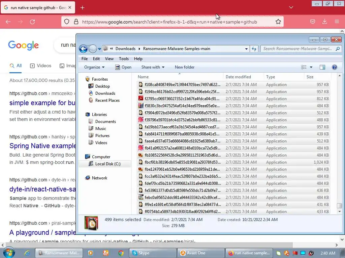This screenshot has width=345, height=258.
Task: Click icon of file fbe1247061eb52b0e49653bd216959a11de
Action: tap(140, 169)
